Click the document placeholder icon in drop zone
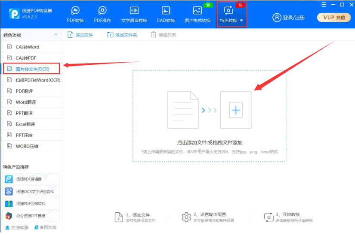355x235 pixels. coord(183,110)
